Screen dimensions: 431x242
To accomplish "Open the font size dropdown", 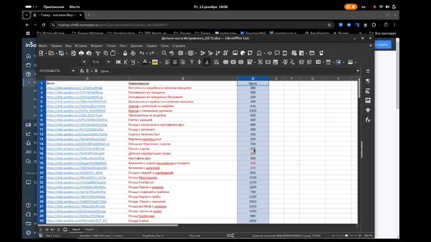I will coord(108,63).
